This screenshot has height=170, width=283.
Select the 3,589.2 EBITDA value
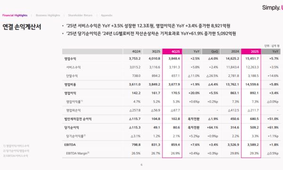click(x=253, y=144)
